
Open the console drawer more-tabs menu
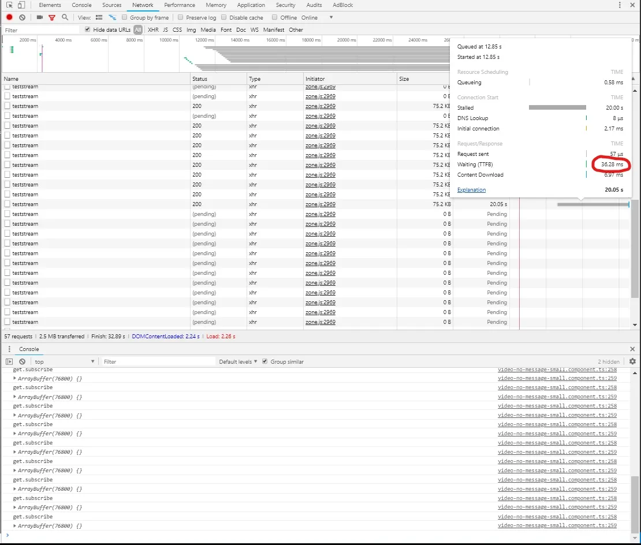click(x=9, y=349)
